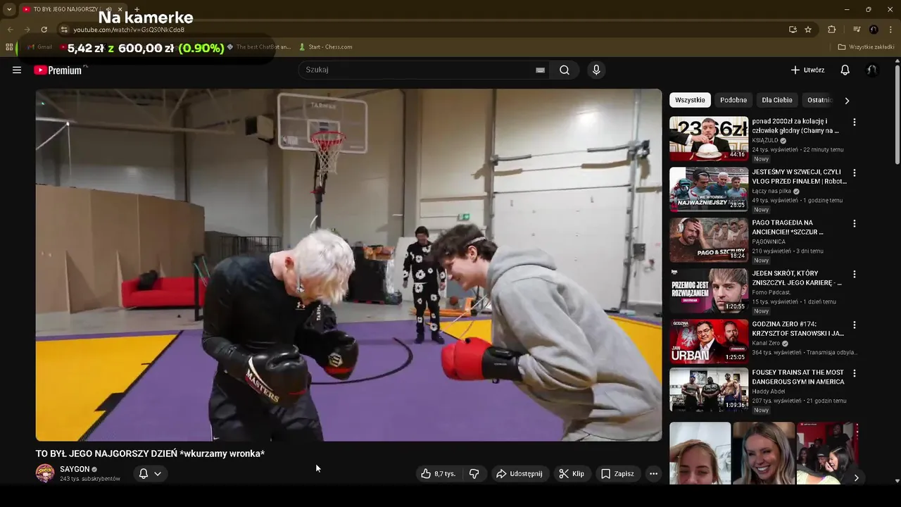The image size is (901, 507).
Task: Open 'JEDEN SKRÓT' podcast thumbnail
Action: coord(709,291)
